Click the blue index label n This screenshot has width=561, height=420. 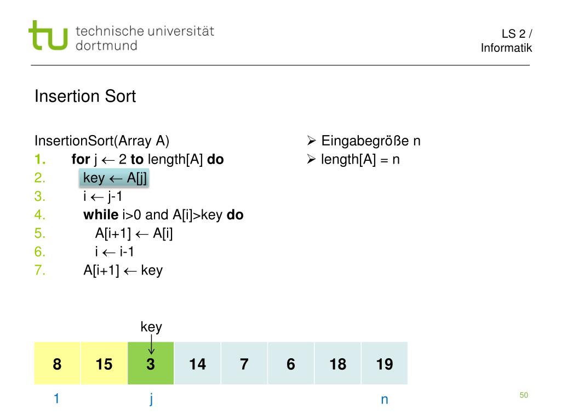click(385, 400)
